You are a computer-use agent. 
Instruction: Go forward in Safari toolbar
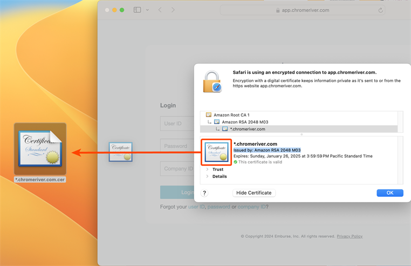click(x=173, y=10)
